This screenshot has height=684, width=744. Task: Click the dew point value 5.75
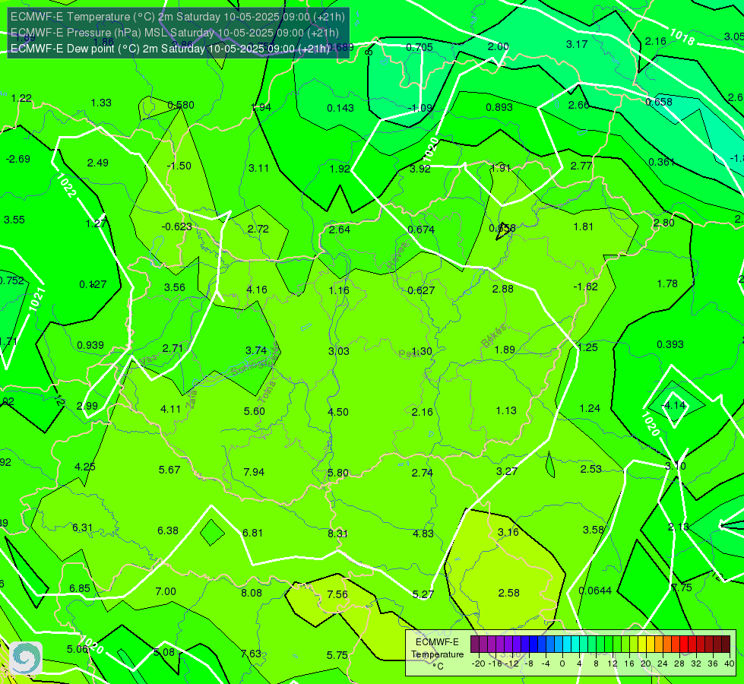click(x=337, y=655)
